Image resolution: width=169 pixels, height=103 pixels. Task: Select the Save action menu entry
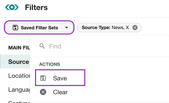tap(60, 78)
